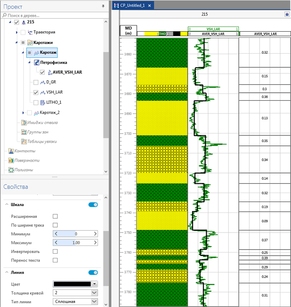
Task: Click the Петрофизика folder icon
Action: pos(37,63)
